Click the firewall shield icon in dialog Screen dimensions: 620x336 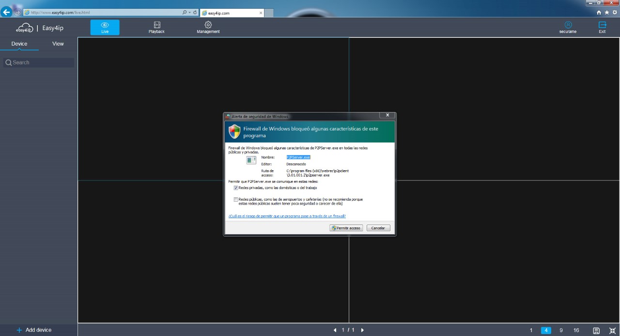(234, 131)
